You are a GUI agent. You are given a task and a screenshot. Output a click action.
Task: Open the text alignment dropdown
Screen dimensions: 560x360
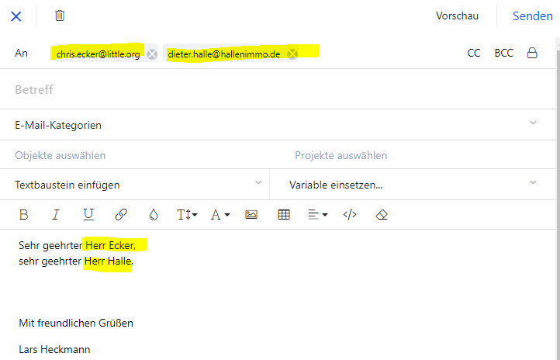(318, 215)
